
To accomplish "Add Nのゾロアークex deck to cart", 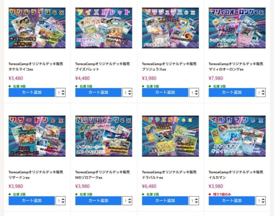I will (98, 201).
